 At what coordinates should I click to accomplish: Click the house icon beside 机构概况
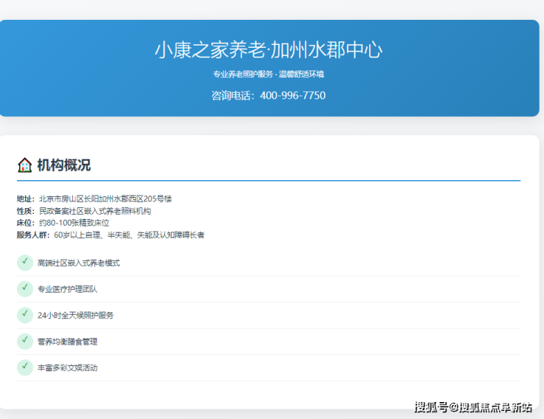25,165
